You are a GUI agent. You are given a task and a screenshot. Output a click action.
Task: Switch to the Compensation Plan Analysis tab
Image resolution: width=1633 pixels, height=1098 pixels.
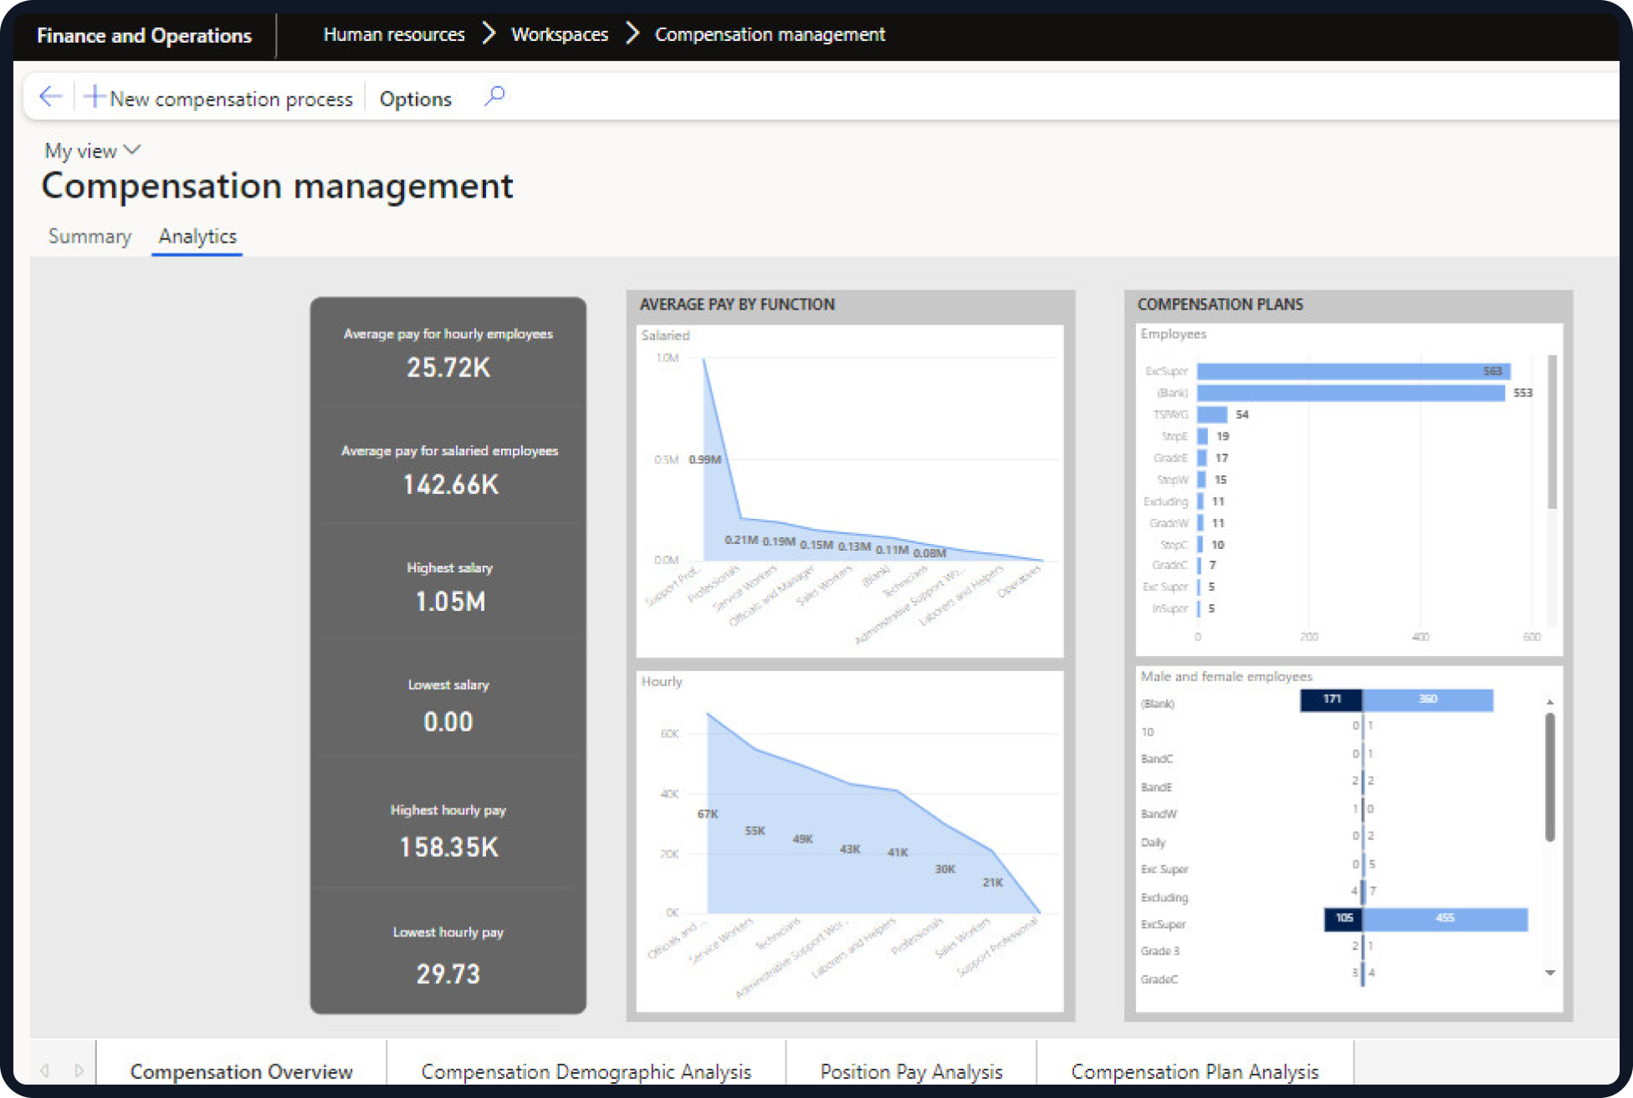pos(1195,1071)
